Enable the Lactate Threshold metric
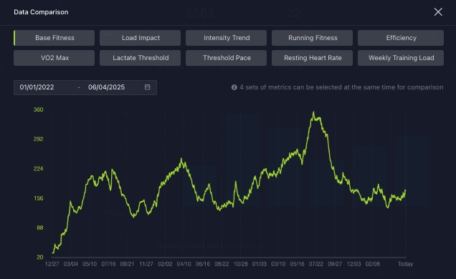This screenshot has width=456, height=279. (x=141, y=58)
